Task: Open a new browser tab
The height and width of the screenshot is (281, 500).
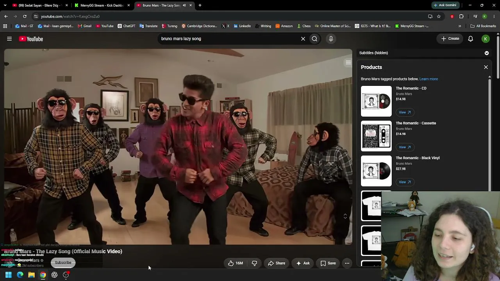Action: (x=200, y=5)
